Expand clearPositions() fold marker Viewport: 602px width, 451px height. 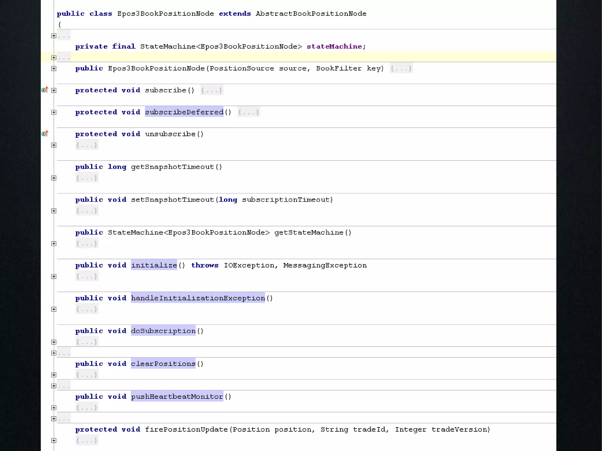click(54, 375)
